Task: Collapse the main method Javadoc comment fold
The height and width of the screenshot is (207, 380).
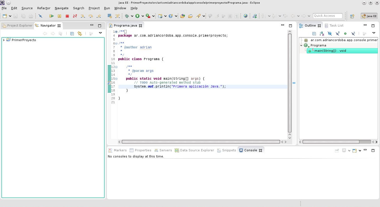Action: click(x=116, y=67)
